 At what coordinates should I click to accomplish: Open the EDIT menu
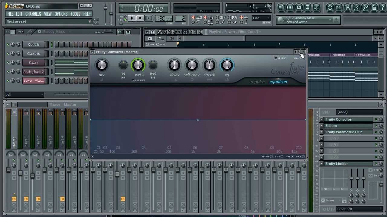click(x=19, y=14)
